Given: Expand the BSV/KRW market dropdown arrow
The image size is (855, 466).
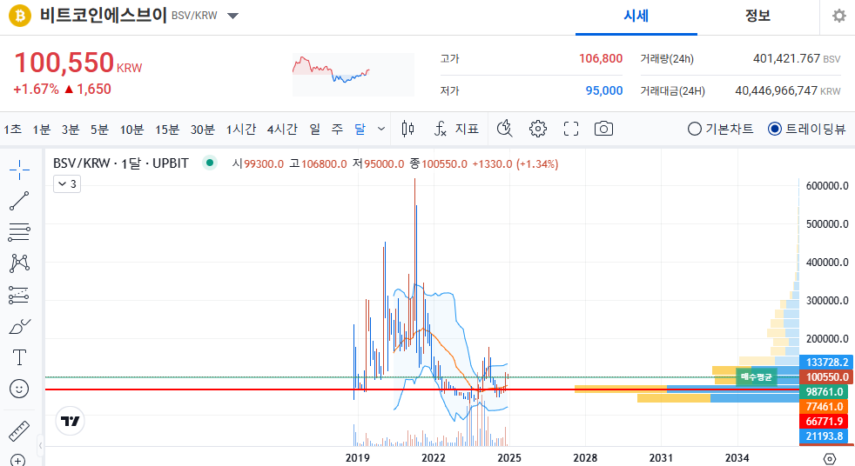Looking at the screenshot, I should [232, 16].
